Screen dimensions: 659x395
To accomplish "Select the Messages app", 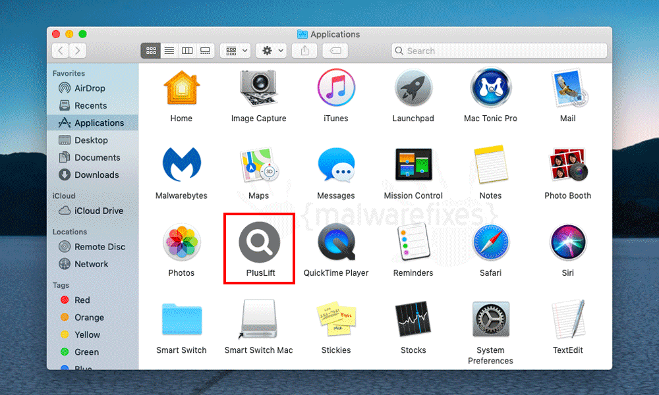I will coord(336,165).
